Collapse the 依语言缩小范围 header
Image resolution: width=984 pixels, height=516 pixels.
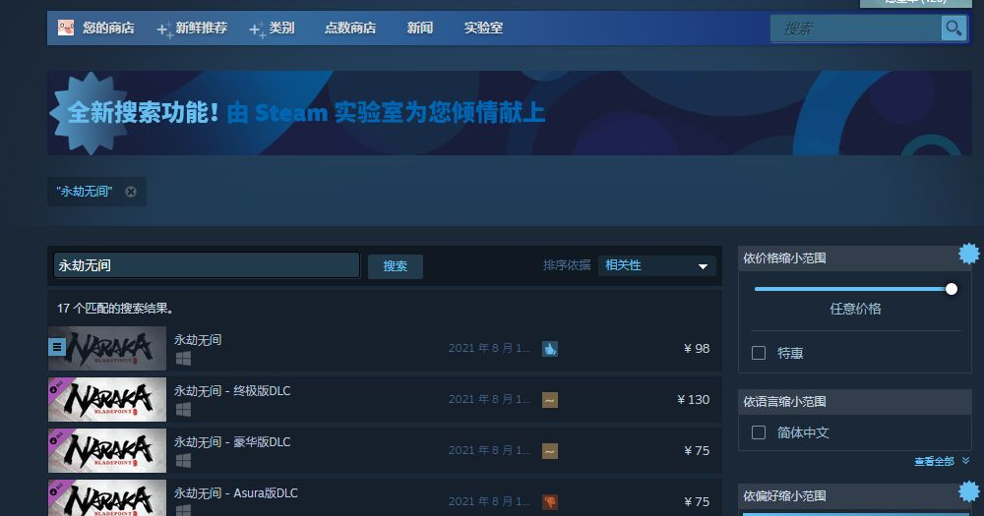pyautogui.click(x=855, y=402)
